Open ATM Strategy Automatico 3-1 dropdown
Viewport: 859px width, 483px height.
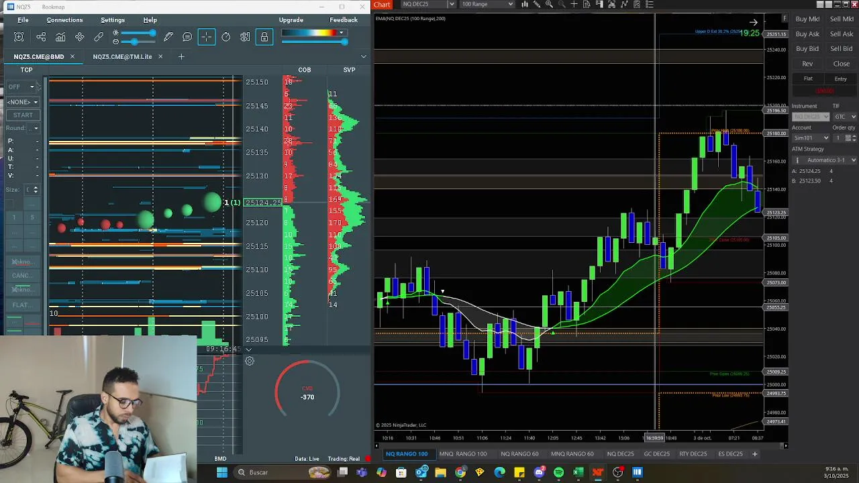click(x=824, y=160)
